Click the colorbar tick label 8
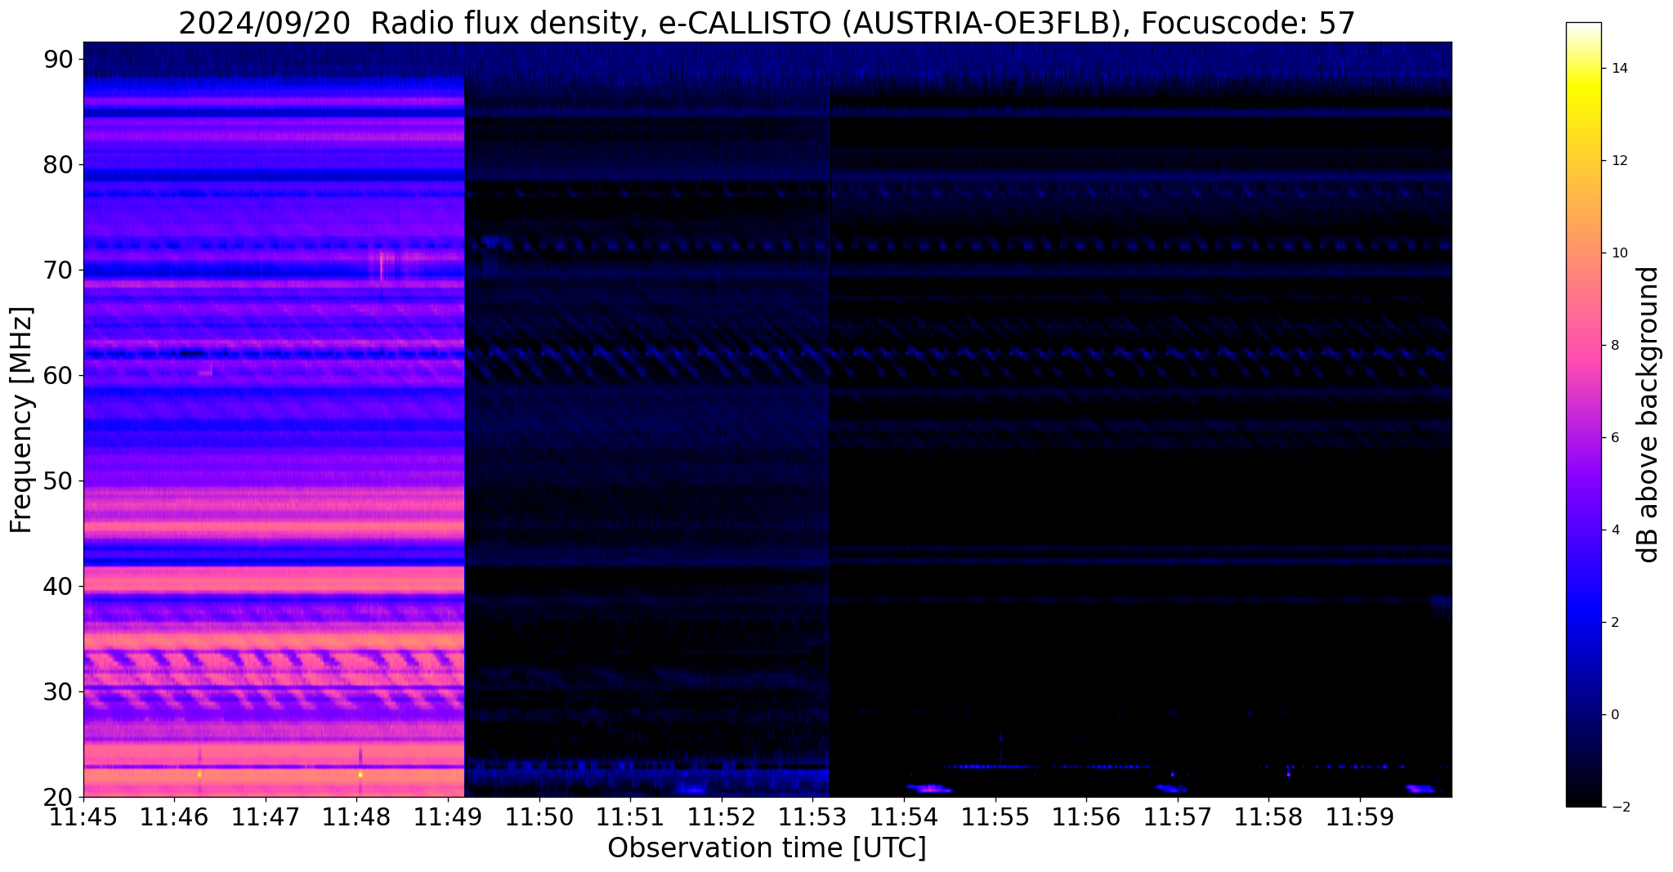 click(1614, 346)
